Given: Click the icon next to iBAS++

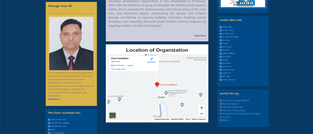Looking at the screenshot, I should 221,120.
